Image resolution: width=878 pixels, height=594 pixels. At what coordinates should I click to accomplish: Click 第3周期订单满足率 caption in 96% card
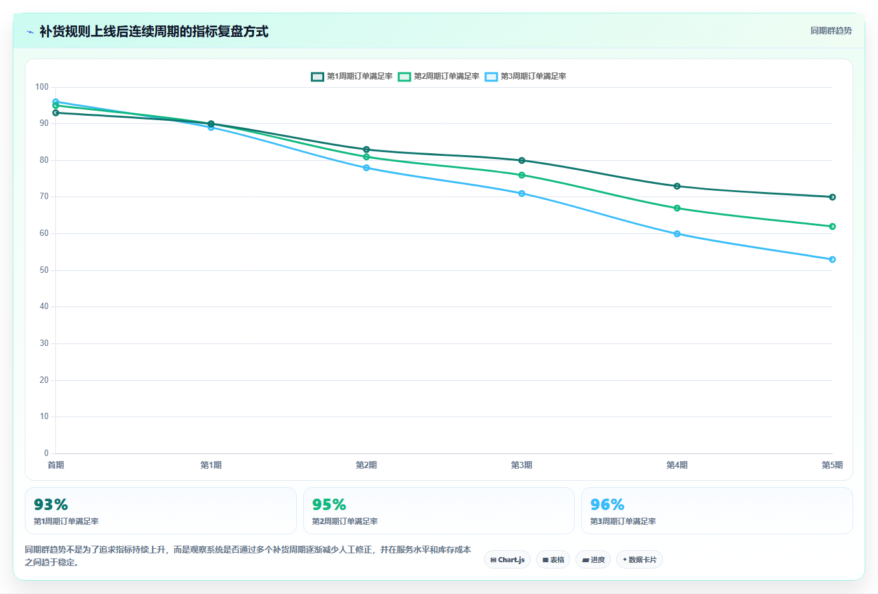623,521
